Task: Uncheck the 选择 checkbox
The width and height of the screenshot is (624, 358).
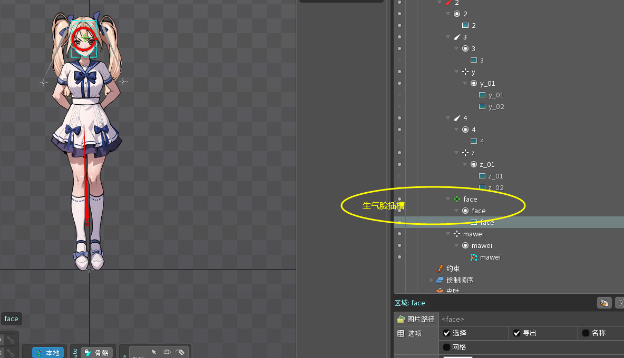Action: pos(446,333)
